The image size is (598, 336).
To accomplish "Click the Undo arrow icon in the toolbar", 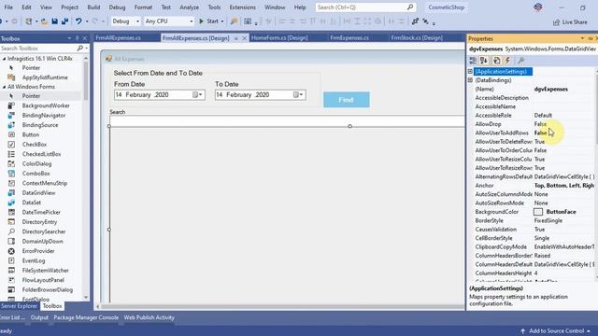I will 78,21.
